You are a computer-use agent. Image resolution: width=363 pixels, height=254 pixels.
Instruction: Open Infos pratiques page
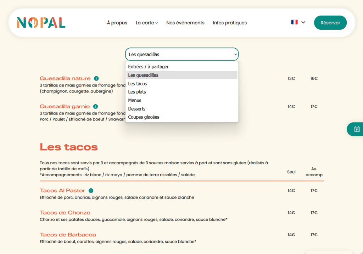(x=230, y=23)
